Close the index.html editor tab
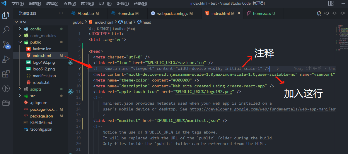Viewport: 348px width, 154px height. tap(239, 13)
